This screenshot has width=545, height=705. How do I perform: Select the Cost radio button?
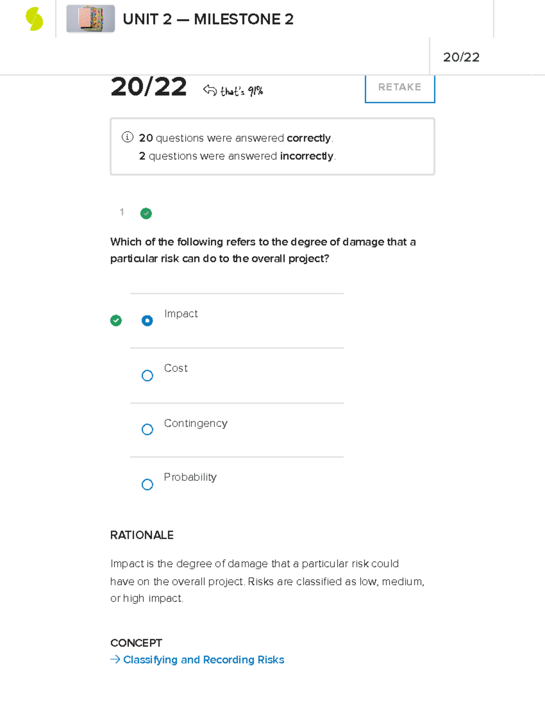(x=147, y=375)
